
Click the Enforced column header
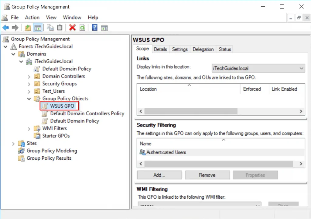252,89
